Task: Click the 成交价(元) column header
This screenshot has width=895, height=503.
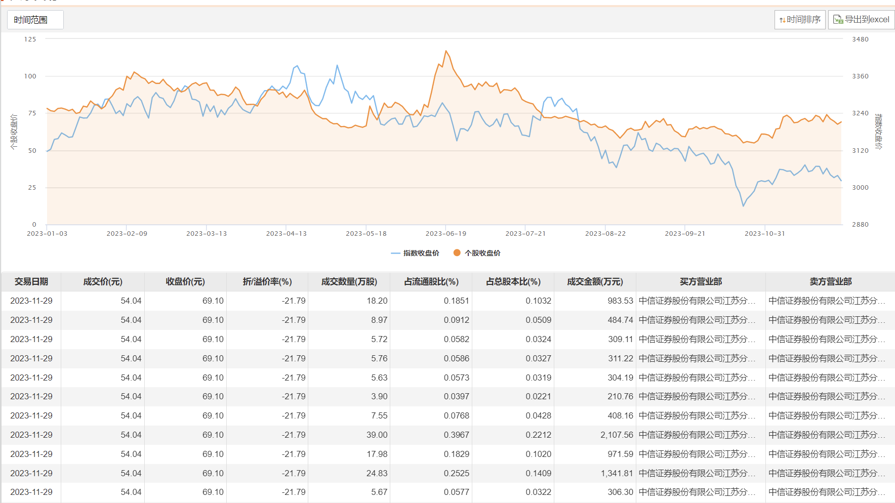Action: (x=103, y=282)
